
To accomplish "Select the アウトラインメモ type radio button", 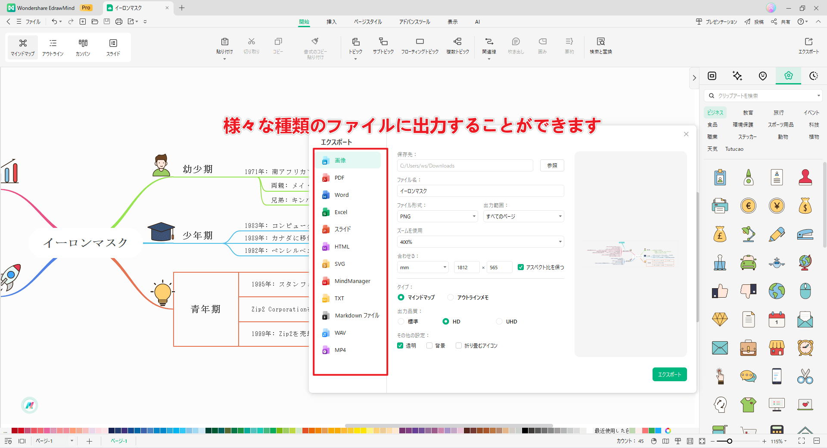I will click(x=451, y=297).
